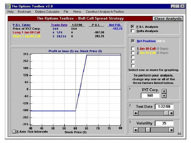The height and width of the screenshot is (143, 191).
Task: Check the fifth empty position checkbox
Action: pyautogui.click(x=133, y=66)
